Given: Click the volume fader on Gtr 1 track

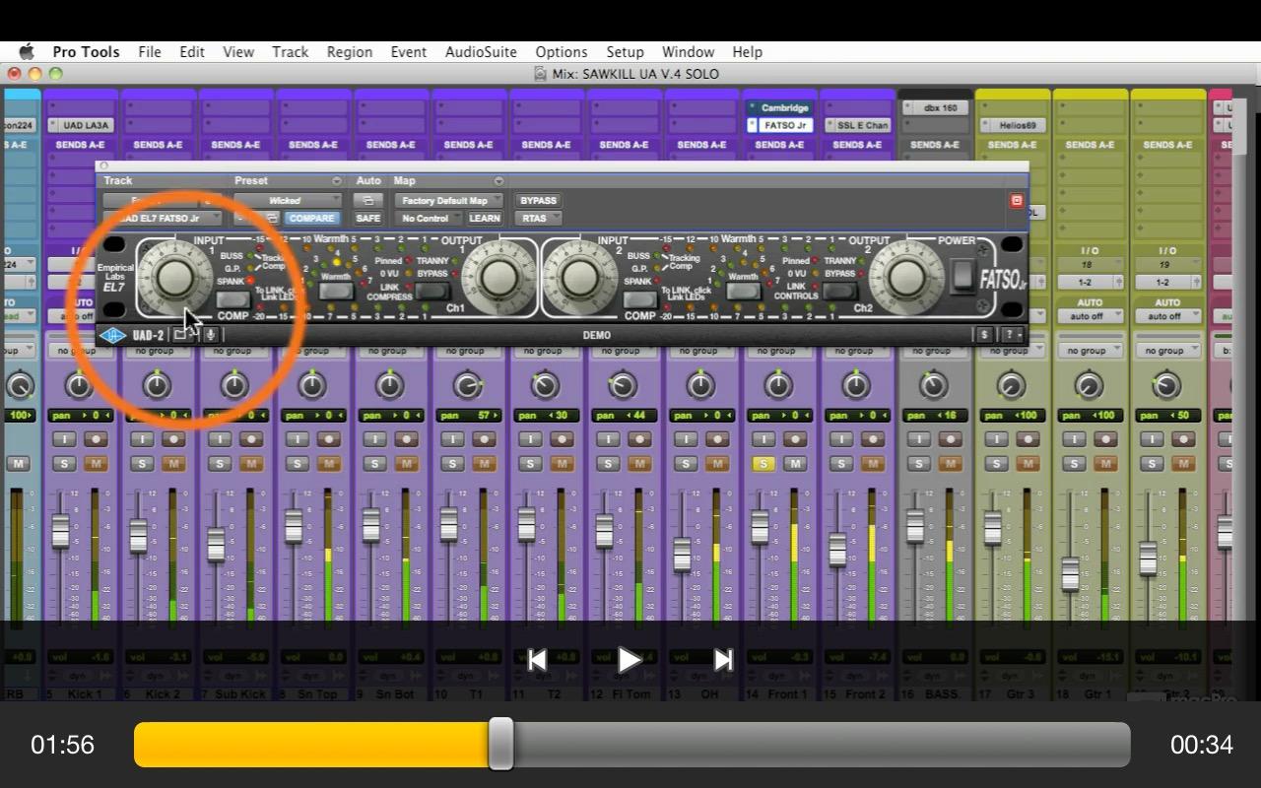Looking at the screenshot, I should [1070, 574].
